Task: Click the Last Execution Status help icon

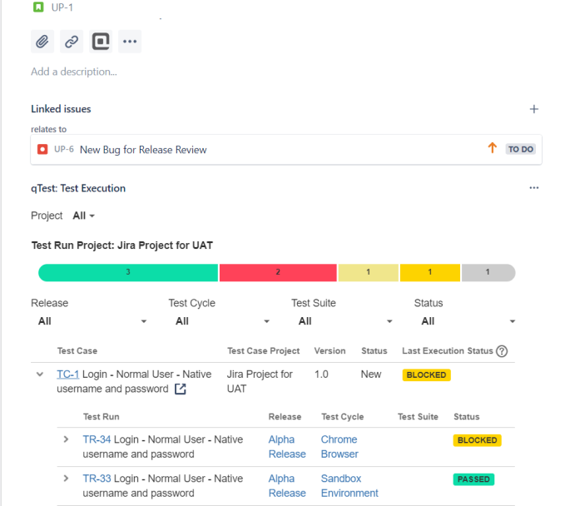Action: (502, 351)
